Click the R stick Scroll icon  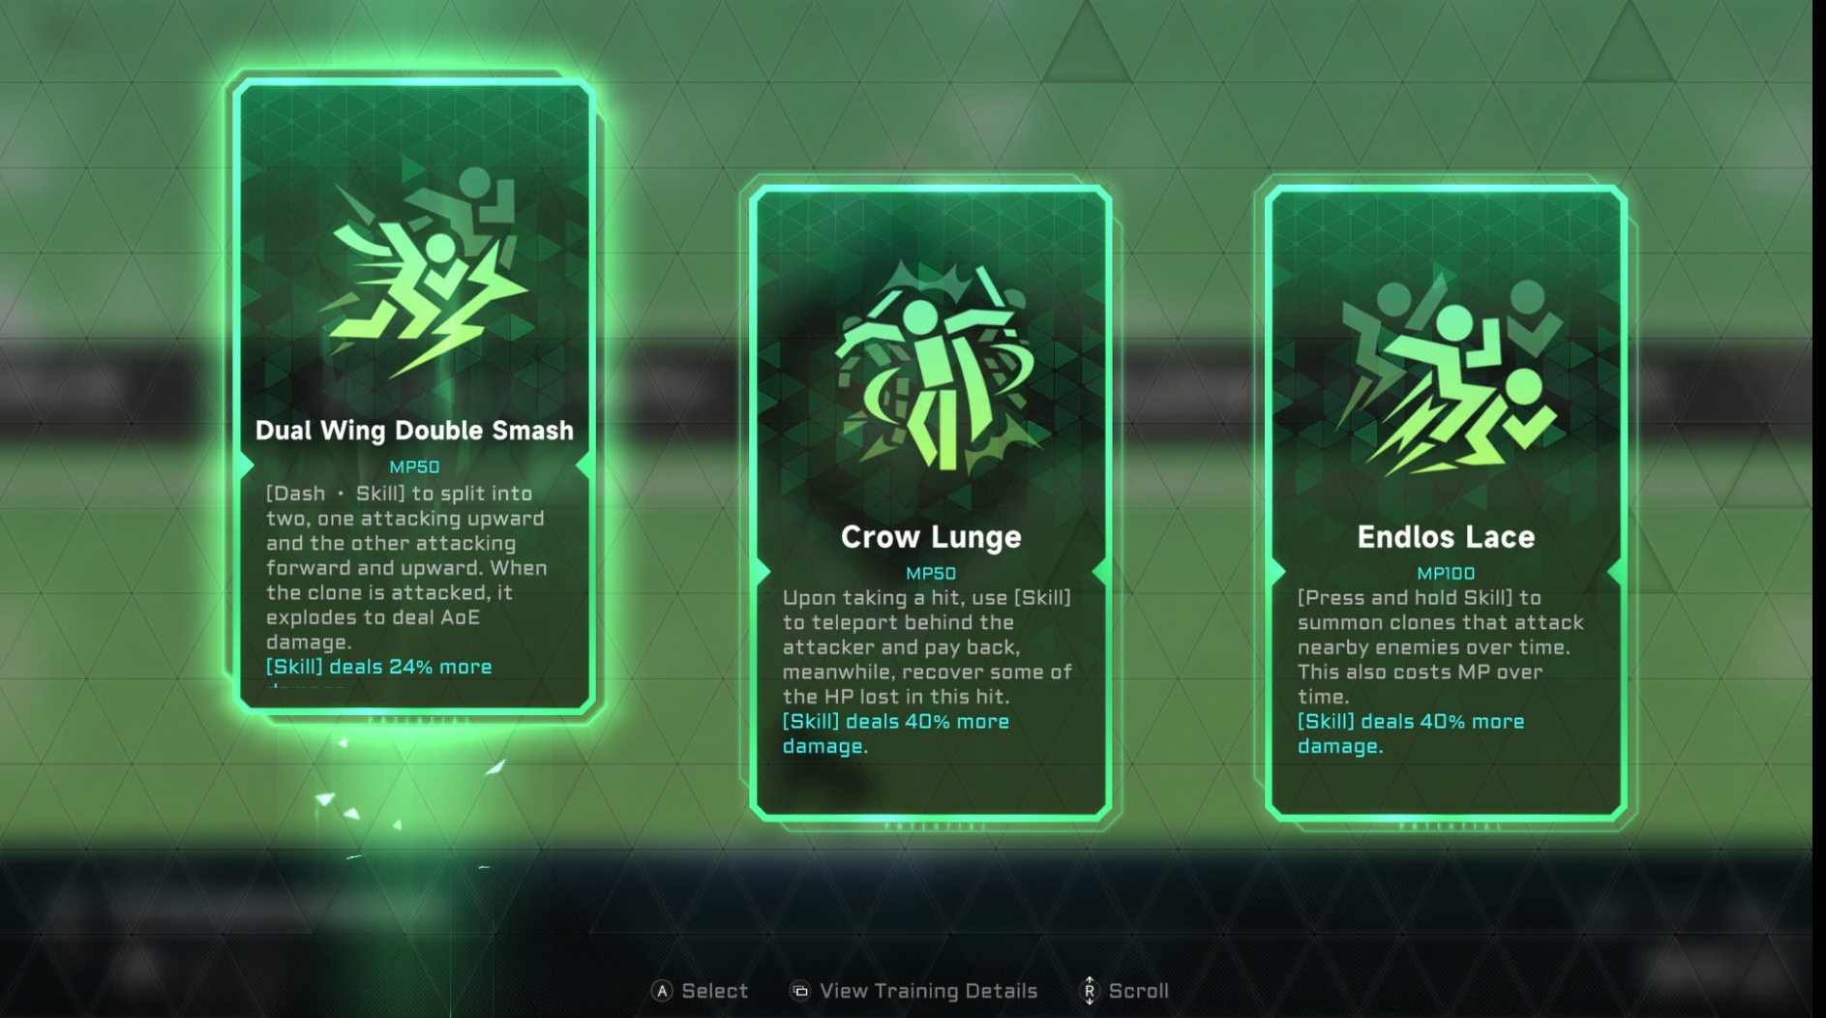[x=1090, y=991]
